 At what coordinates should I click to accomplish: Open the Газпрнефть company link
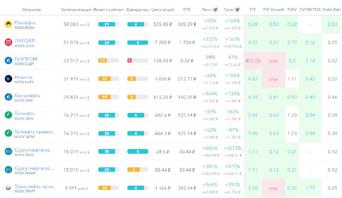click(x=27, y=95)
